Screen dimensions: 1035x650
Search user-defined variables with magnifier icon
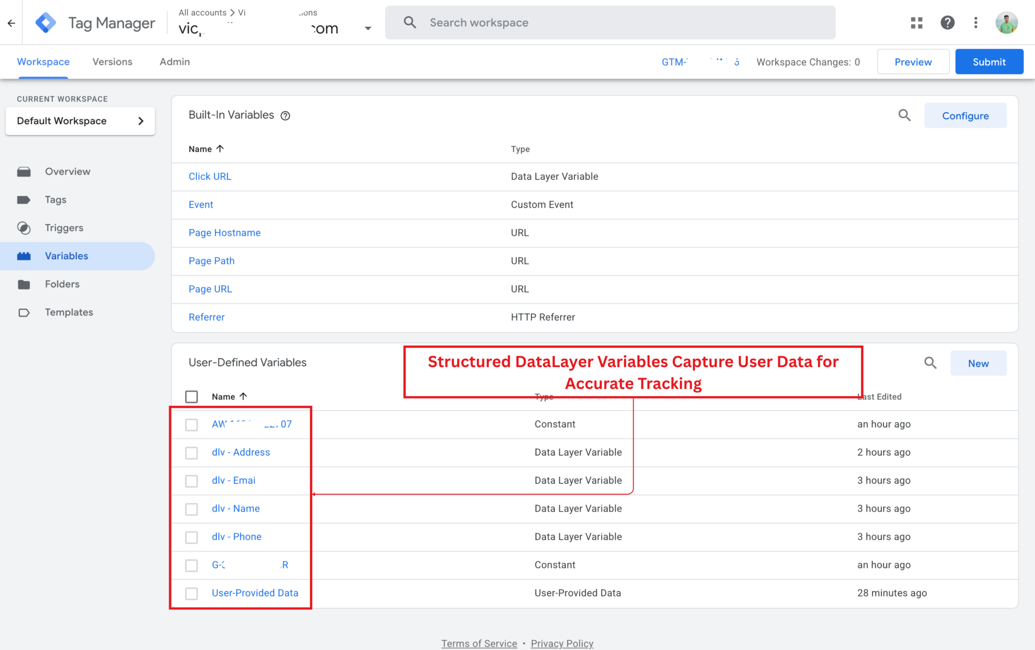coord(930,363)
